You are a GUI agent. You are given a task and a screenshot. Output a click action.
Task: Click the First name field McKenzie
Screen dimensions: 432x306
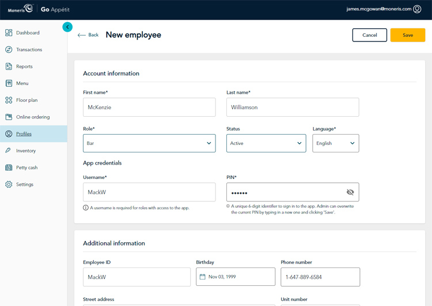click(x=149, y=108)
